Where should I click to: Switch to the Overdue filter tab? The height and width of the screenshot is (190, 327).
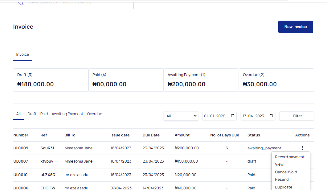point(94,114)
